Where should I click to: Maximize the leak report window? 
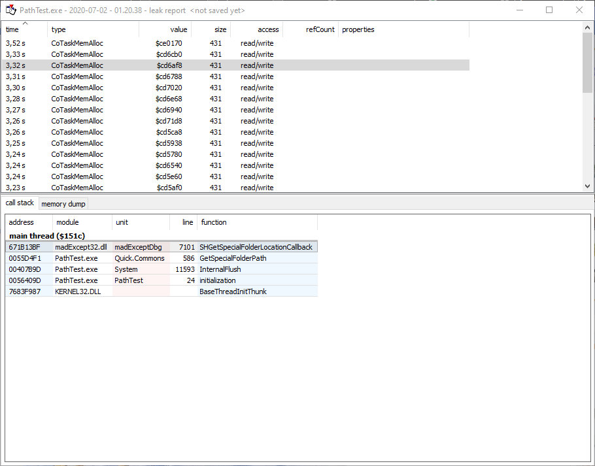(549, 10)
